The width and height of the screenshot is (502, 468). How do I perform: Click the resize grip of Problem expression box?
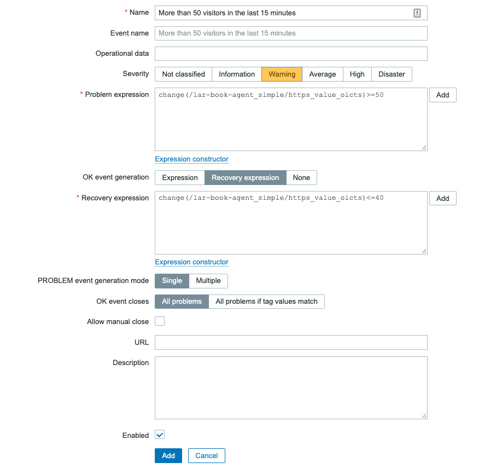pos(424,146)
